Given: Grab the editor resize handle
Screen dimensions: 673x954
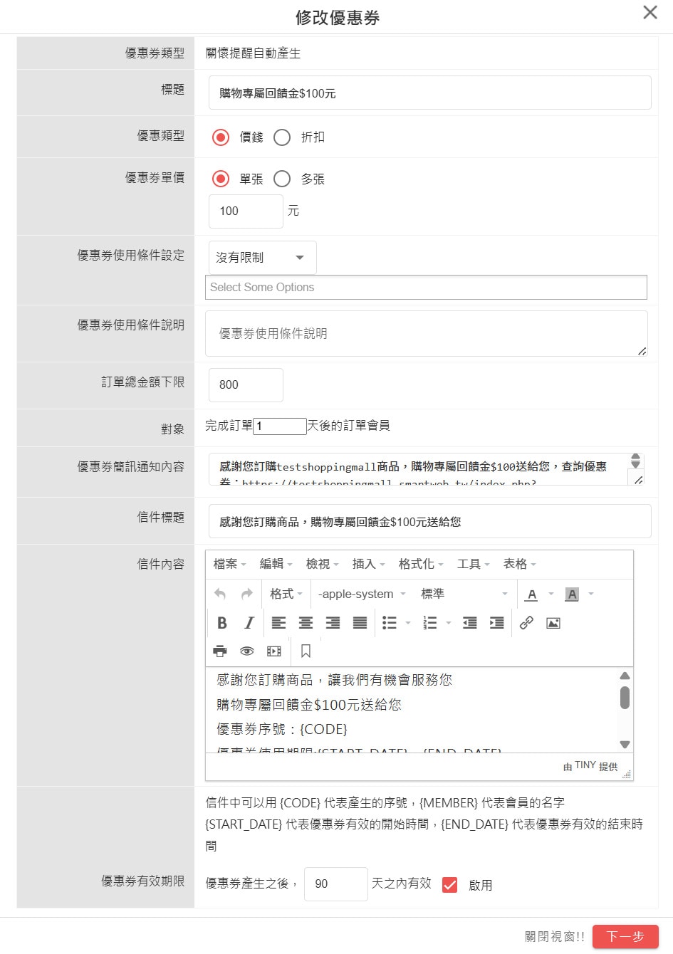Looking at the screenshot, I should (x=627, y=775).
